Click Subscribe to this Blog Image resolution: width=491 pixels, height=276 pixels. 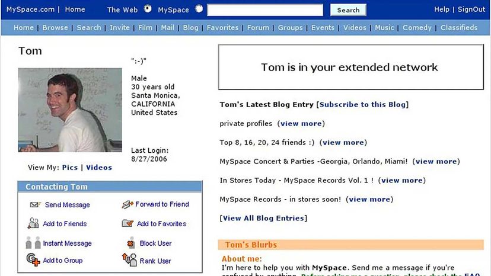(362, 104)
